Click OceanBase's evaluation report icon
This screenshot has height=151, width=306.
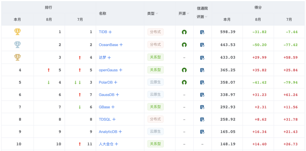point(202,45)
